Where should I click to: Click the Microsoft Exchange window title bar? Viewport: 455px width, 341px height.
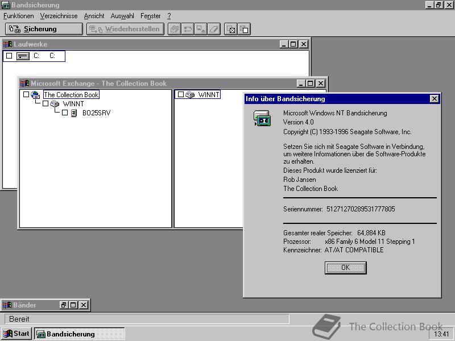point(173,84)
